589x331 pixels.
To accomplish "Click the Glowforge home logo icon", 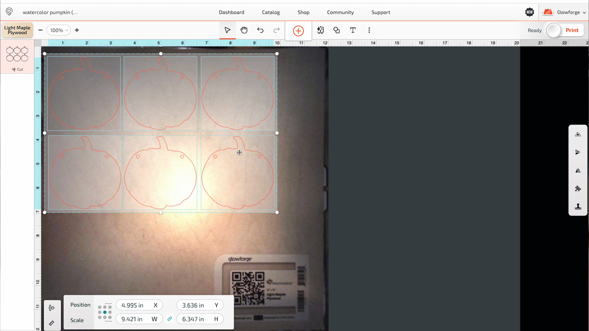I will click(x=9, y=11).
